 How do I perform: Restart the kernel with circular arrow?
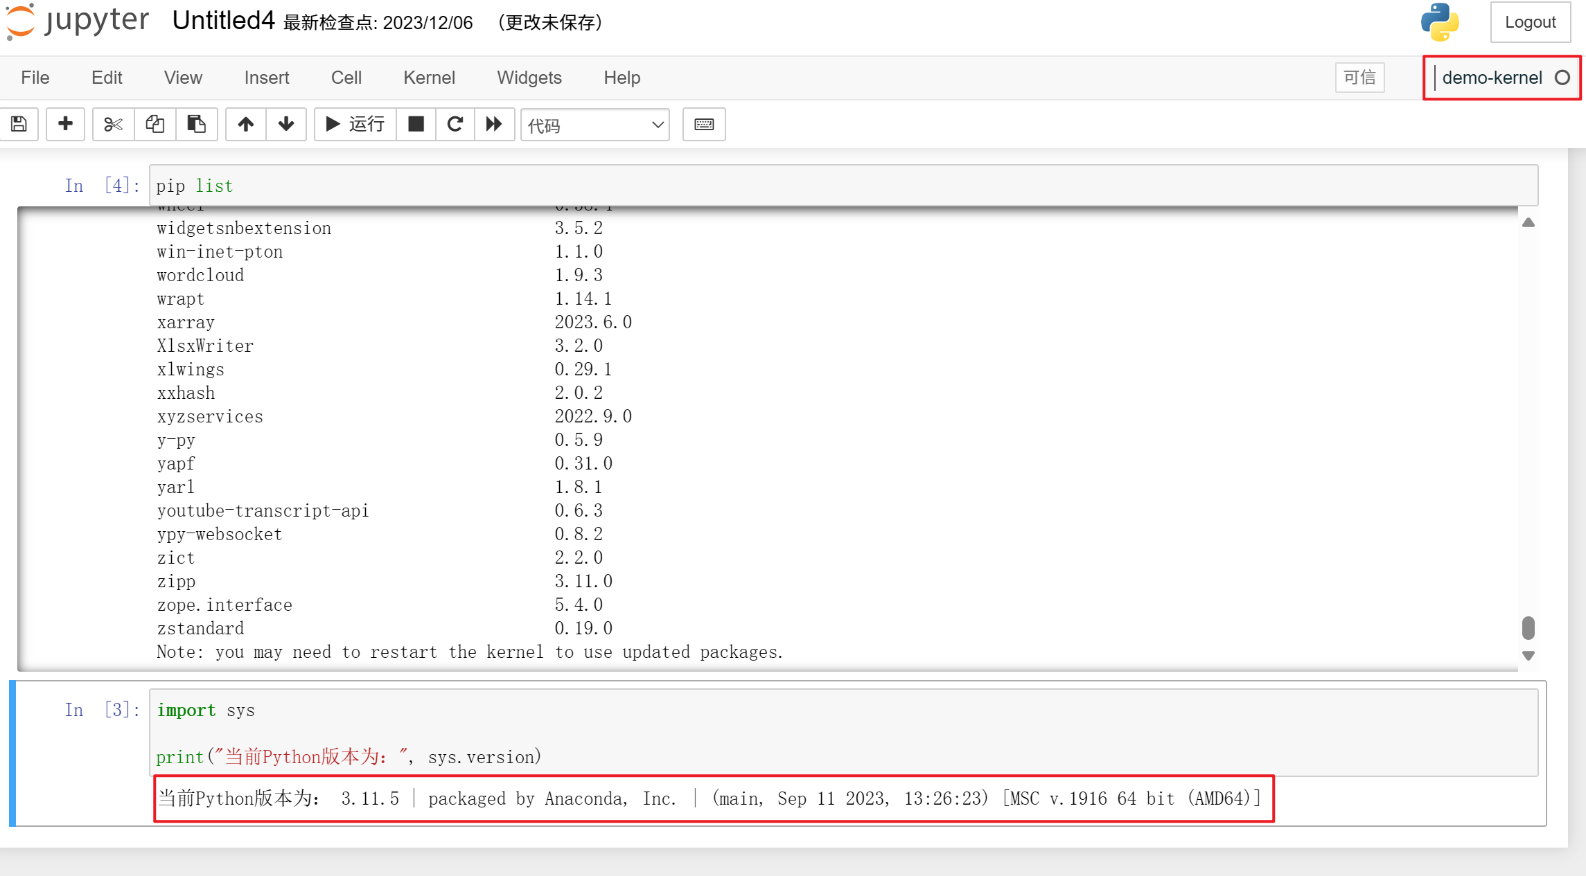(455, 125)
